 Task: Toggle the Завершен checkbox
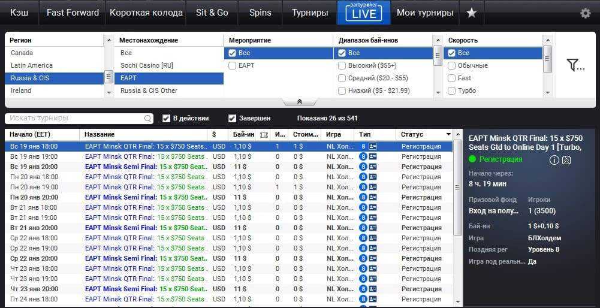[232, 119]
